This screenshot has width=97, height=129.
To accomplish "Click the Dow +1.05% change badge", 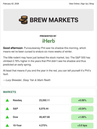I will tap(82, 117).
